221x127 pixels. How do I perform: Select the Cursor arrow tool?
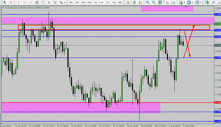click(x=5, y=2)
